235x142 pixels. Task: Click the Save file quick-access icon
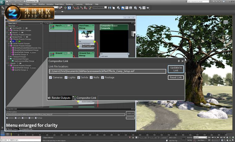click(x=13, y=1)
